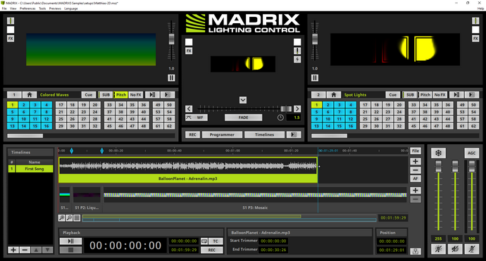Viewport: 486px width, 261px height.
Task: Toggle the Pitch button on left deck
Action: click(x=121, y=95)
